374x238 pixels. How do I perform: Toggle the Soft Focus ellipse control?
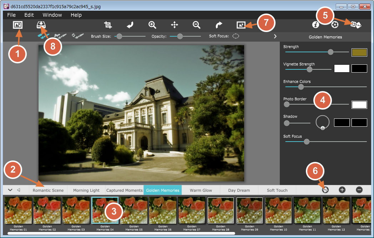coord(236,36)
